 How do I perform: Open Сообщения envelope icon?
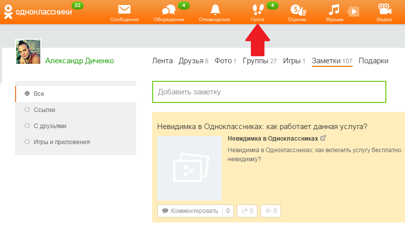click(124, 10)
